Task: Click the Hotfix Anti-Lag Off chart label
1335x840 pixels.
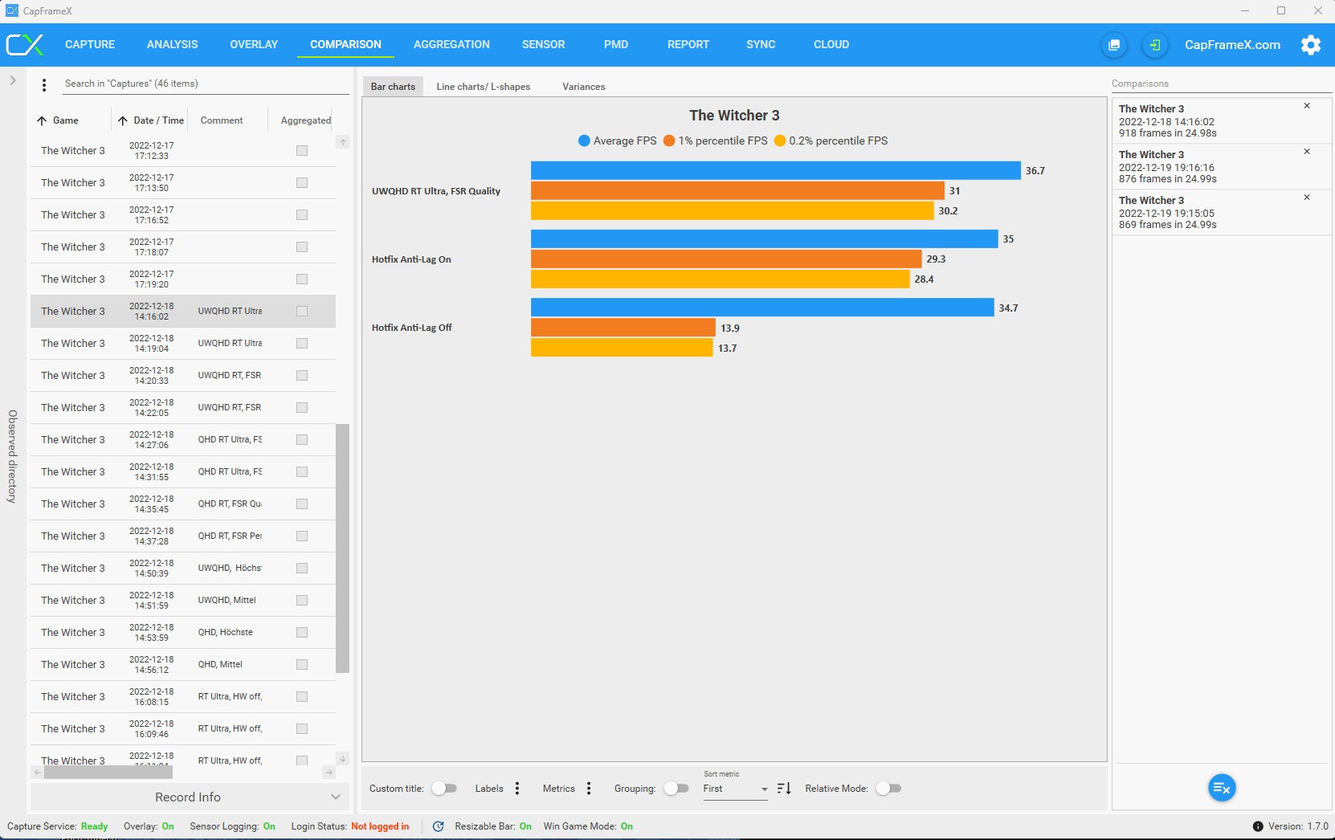Action: tap(412, 328)
